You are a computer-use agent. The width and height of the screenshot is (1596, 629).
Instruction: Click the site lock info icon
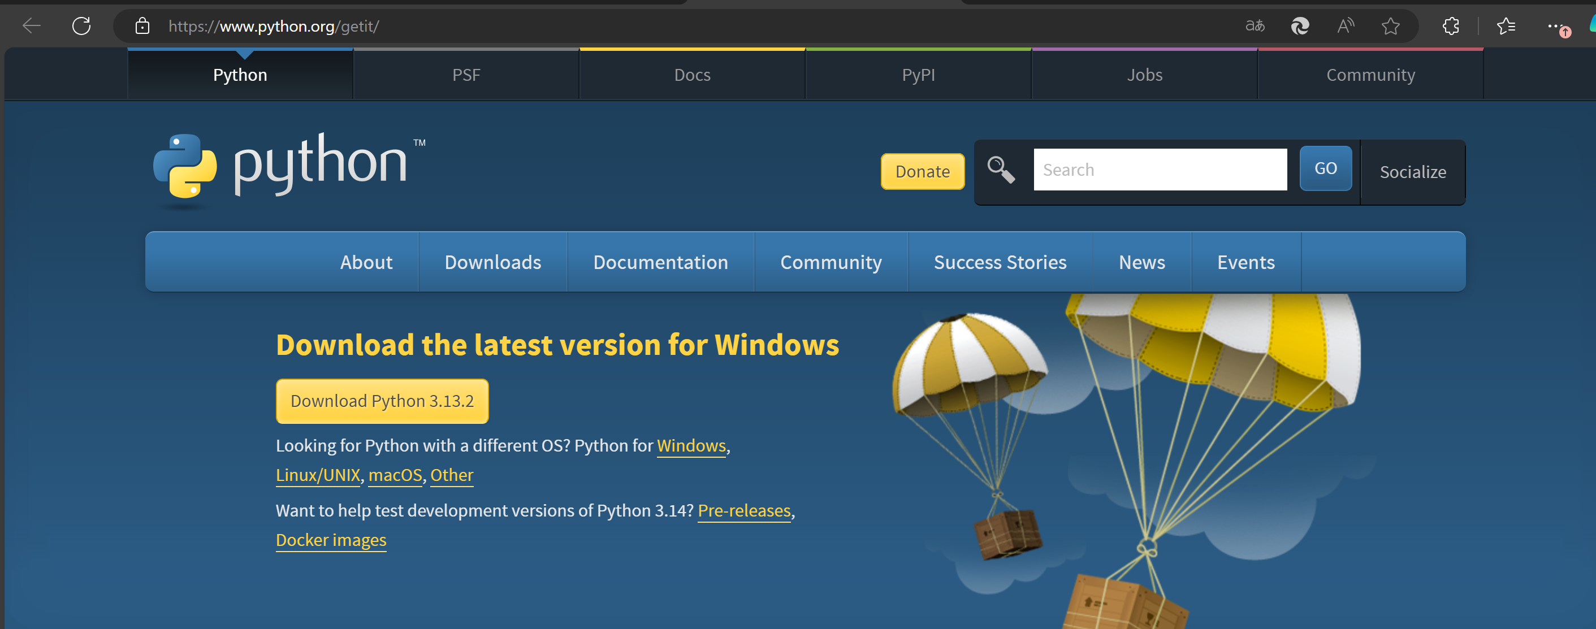142,26
